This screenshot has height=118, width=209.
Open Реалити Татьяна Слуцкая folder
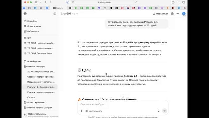[x=40, y=108]
